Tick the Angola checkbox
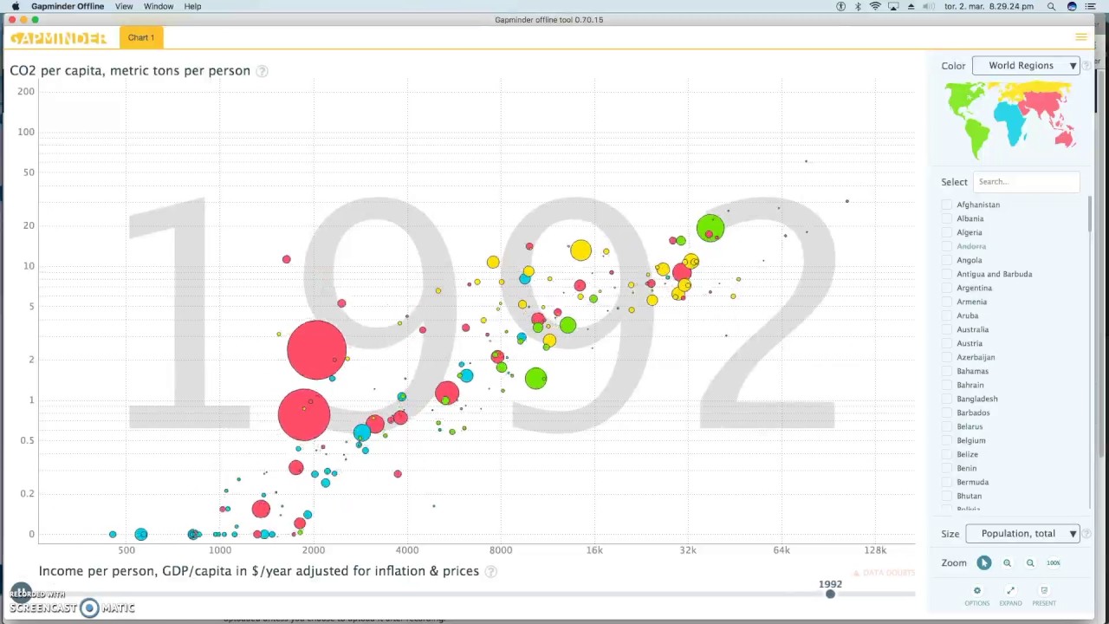1109x624 pixels. tap(947, 260)
